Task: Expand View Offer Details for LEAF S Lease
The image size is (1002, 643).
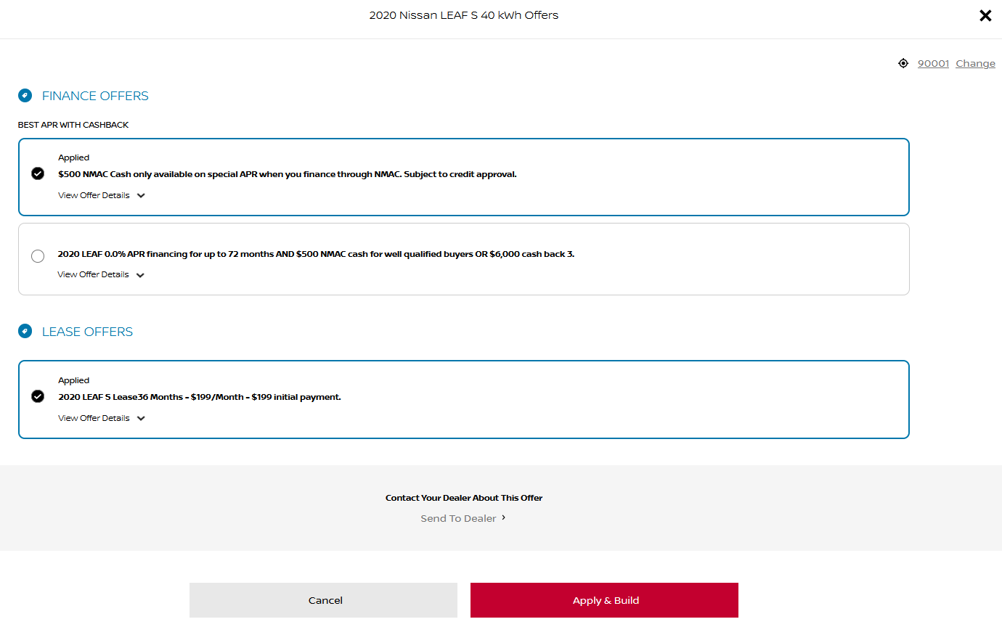Action: coord(102,418)
